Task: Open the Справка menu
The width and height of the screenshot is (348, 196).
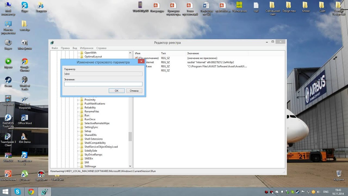Action: pos(101,48)
